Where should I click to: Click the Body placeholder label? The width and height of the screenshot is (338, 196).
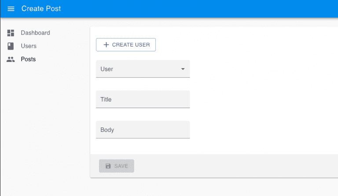coord(107,130)
